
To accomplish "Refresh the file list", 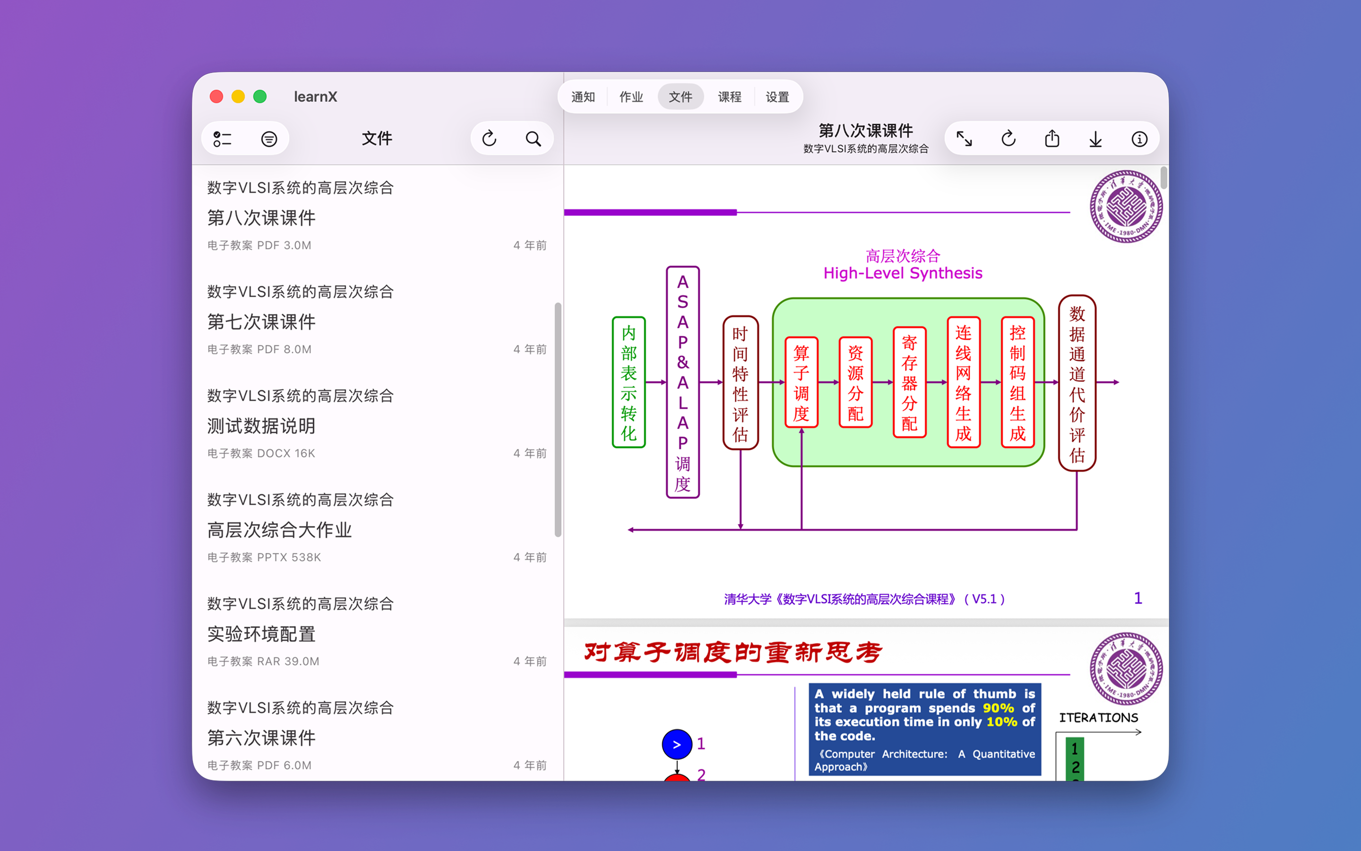I will (489, 139).
